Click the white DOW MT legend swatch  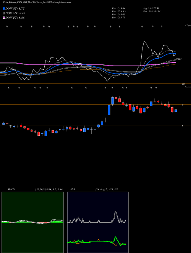point(4,13)
